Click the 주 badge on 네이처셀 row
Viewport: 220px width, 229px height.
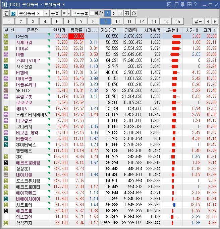[6, 175]
